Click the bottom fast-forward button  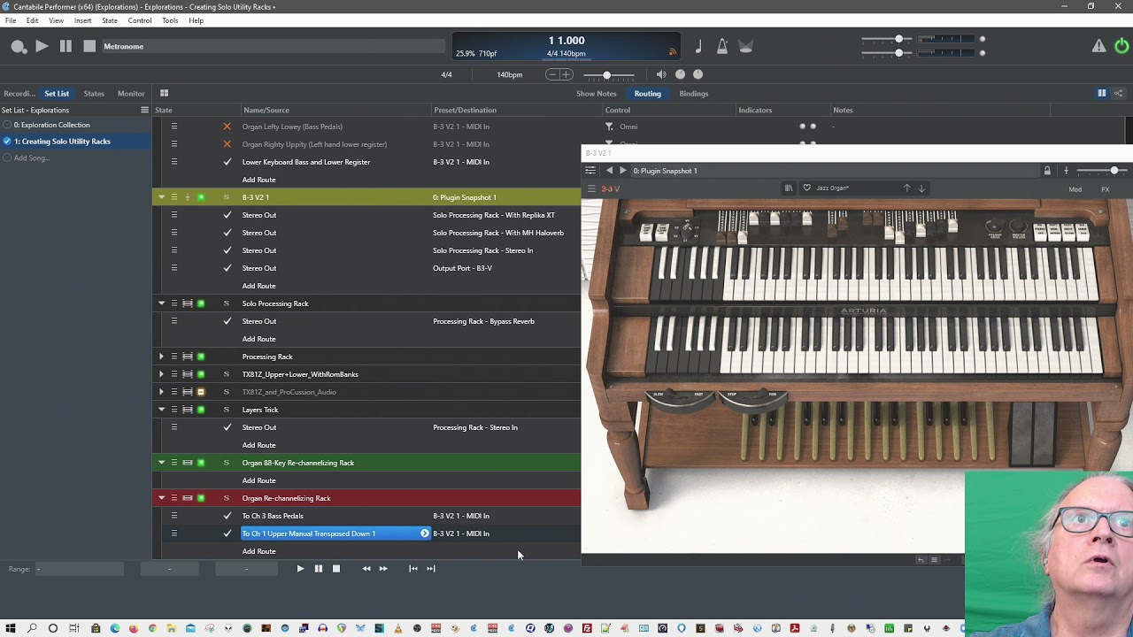[383, 569]
